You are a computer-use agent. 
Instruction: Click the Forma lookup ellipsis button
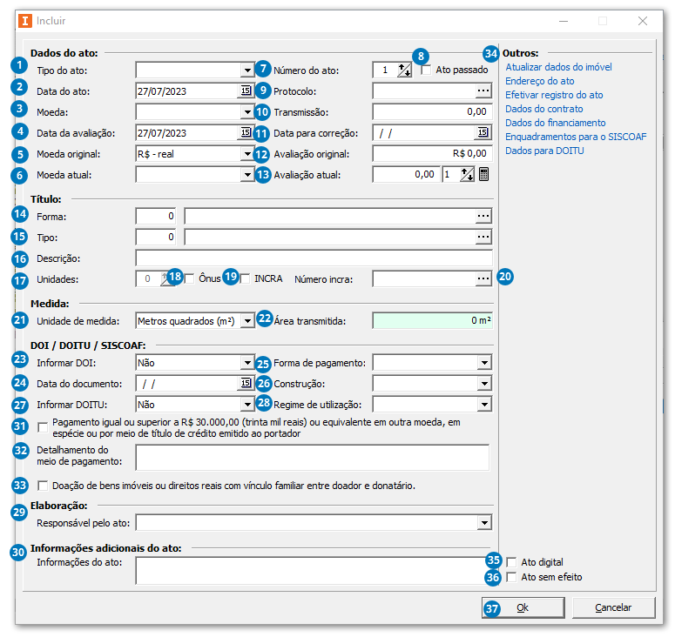pos(483,216)
